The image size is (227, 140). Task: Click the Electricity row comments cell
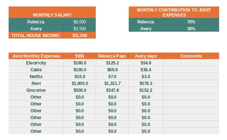pyautogui.click(x=191, y=63)
